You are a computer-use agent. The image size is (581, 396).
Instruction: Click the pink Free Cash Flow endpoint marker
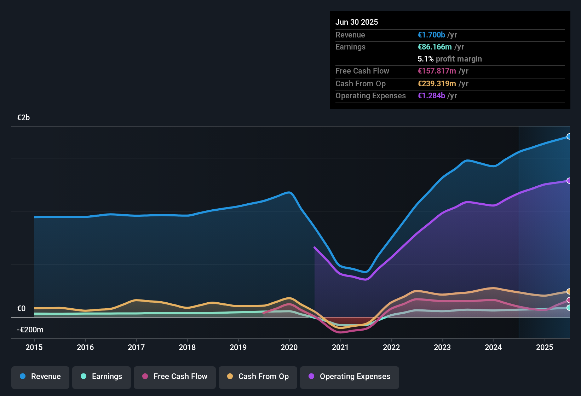(x=568, y=300)
